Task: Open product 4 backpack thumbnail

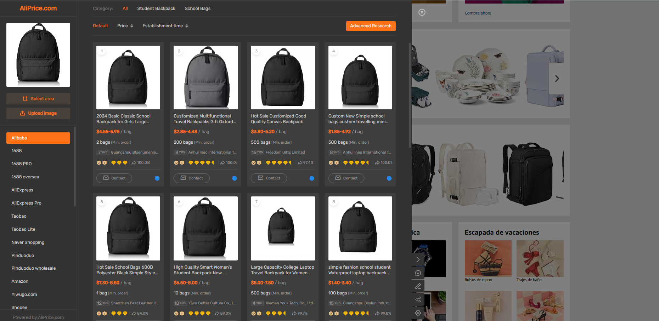Action: tap(360, 78)
